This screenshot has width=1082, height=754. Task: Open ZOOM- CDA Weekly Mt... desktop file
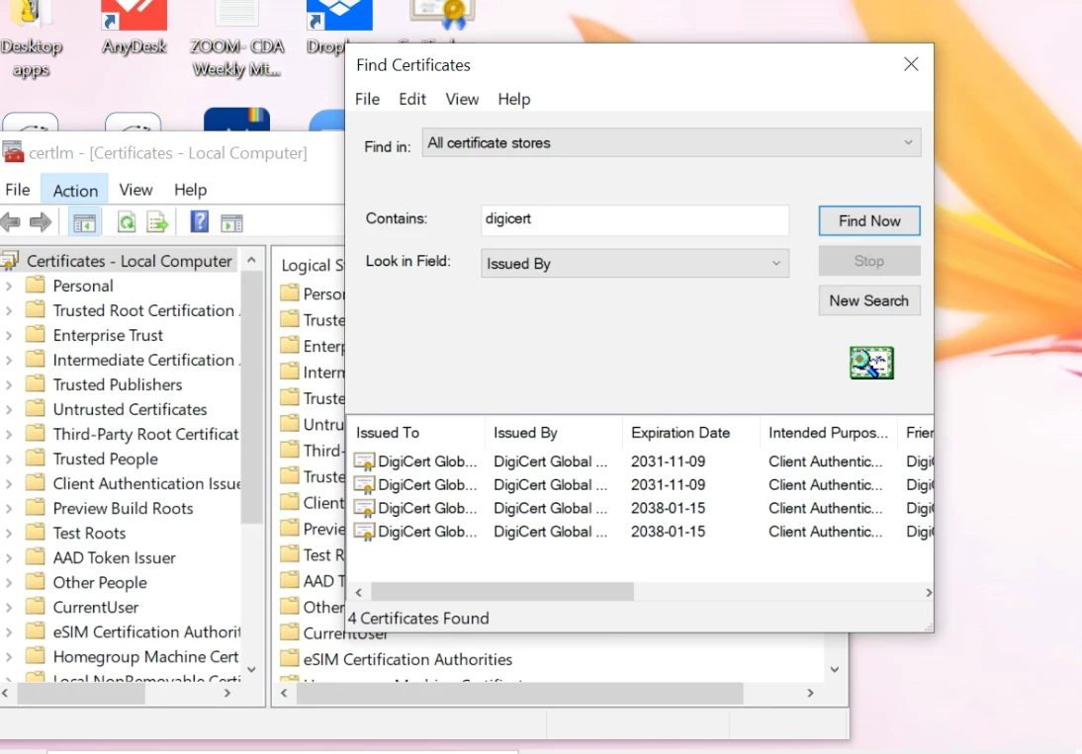pos(236,38)
